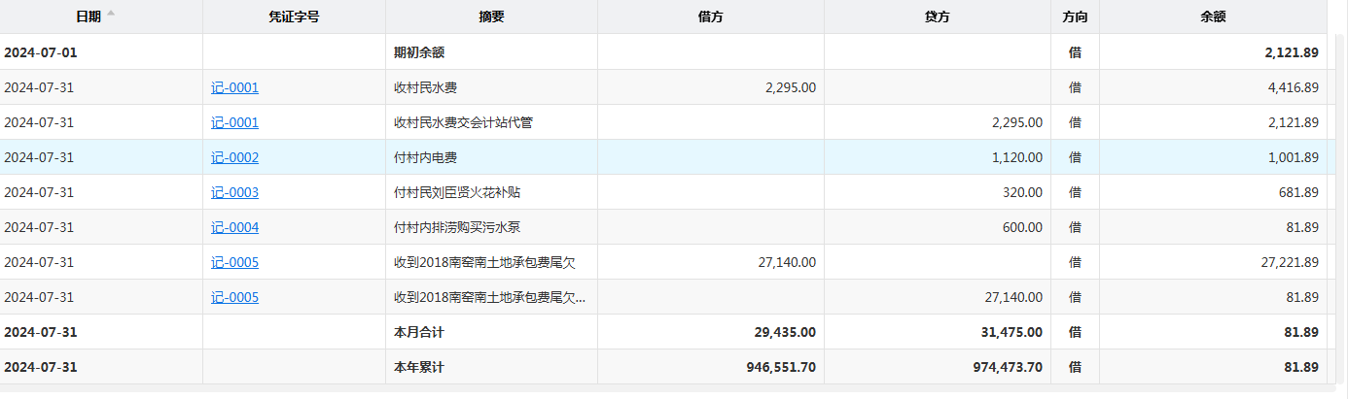
Task: Select the 付村民刘臣贤火花补贴 summary cell
Action: point(457,192)
